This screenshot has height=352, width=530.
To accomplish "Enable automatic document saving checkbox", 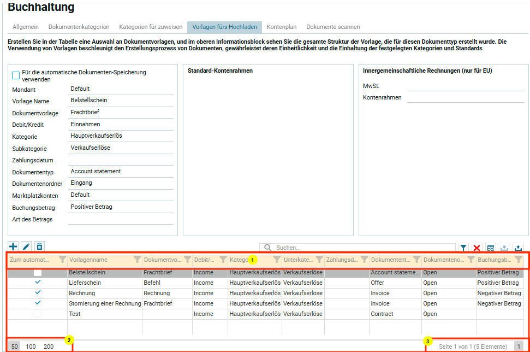I will point(16,75).
